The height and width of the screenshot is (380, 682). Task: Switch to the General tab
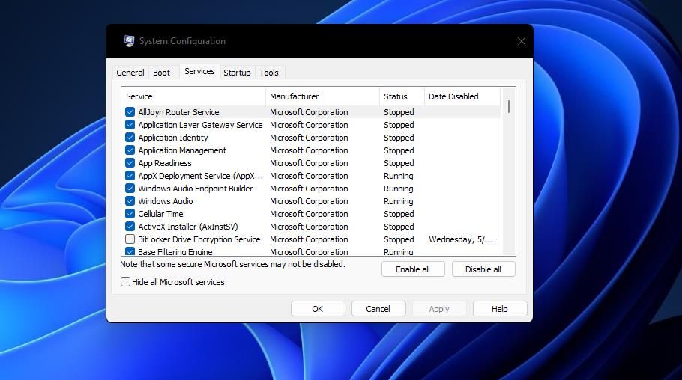pos(130,73)
